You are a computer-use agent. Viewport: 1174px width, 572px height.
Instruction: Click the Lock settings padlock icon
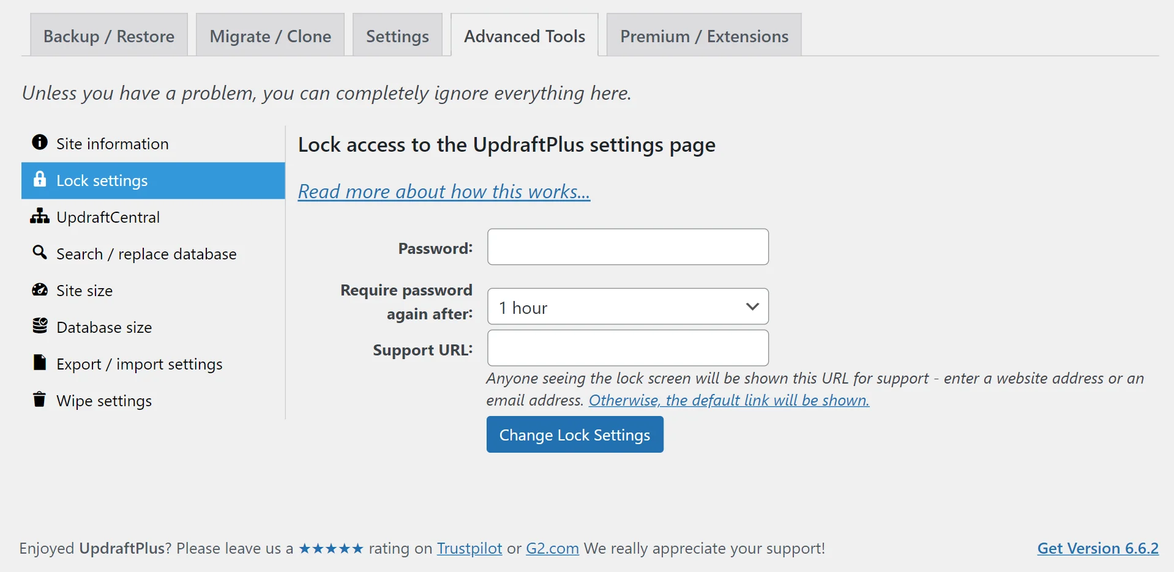[40, 179]
